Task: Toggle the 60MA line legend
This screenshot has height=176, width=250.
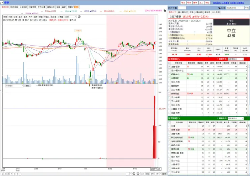Action: [108, 11]
